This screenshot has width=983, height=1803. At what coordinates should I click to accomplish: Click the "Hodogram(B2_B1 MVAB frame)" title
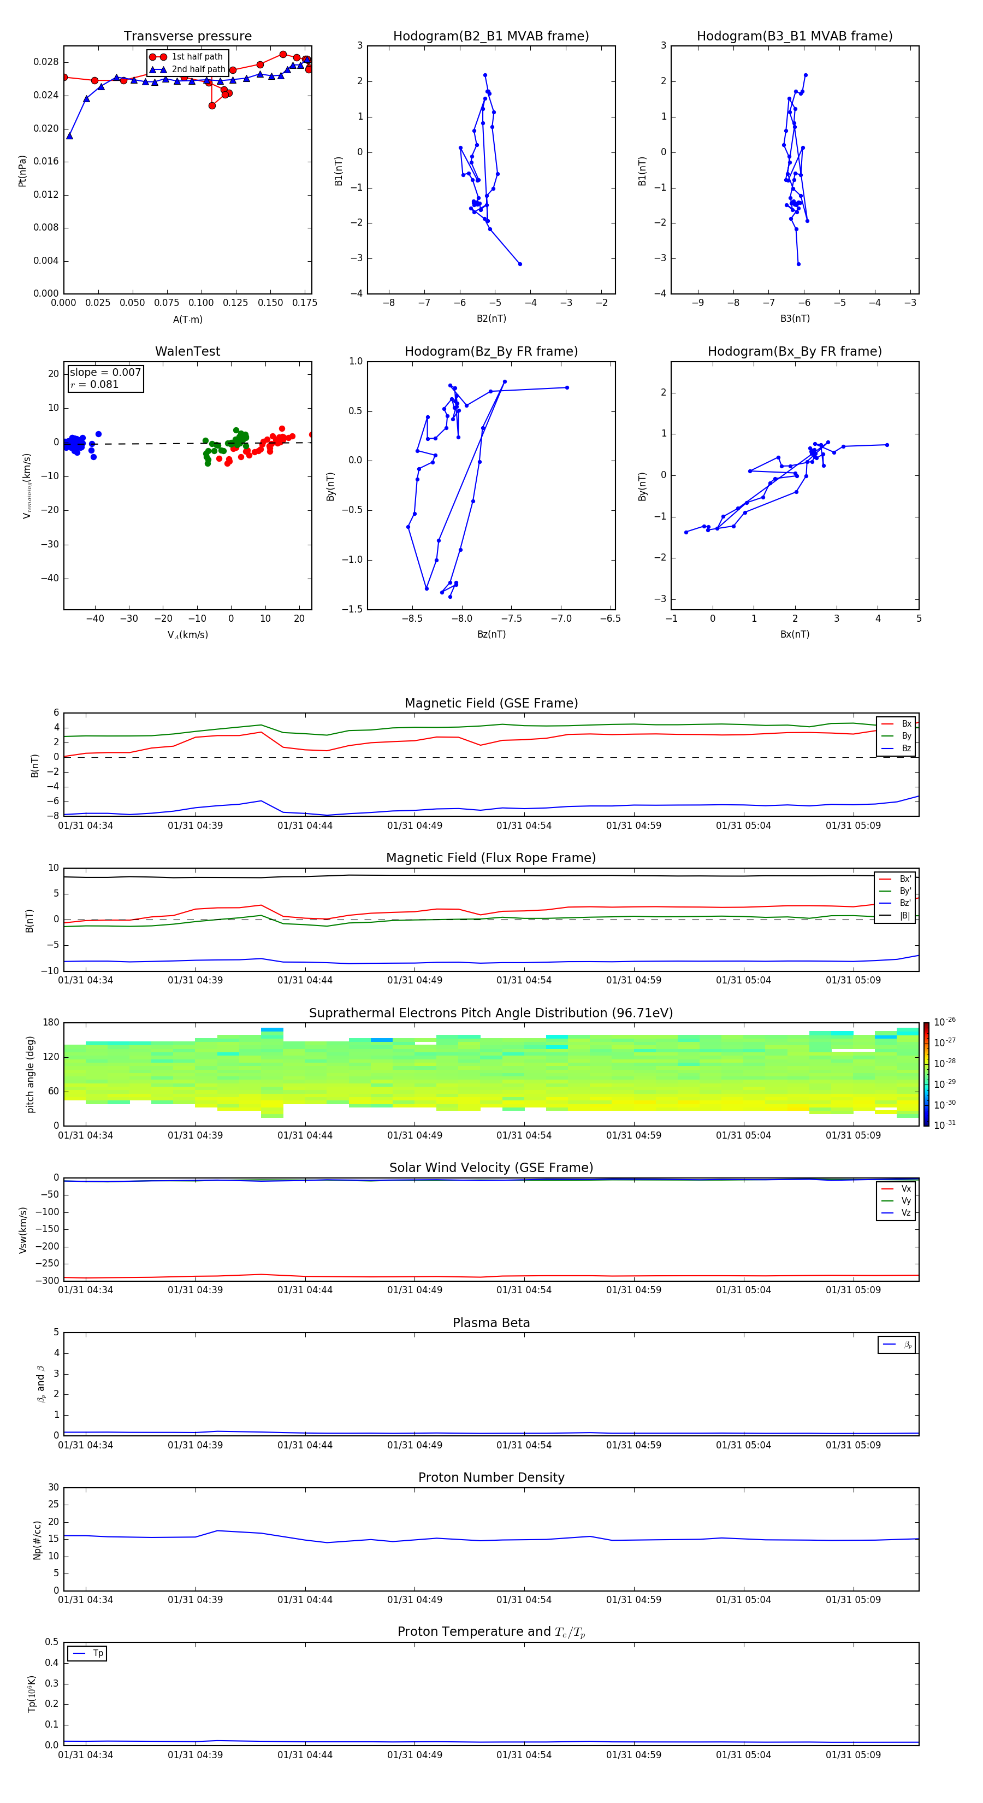(x=491, y=37)
